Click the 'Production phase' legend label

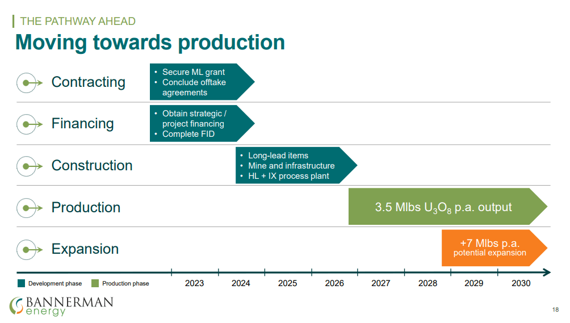(125, 283)
